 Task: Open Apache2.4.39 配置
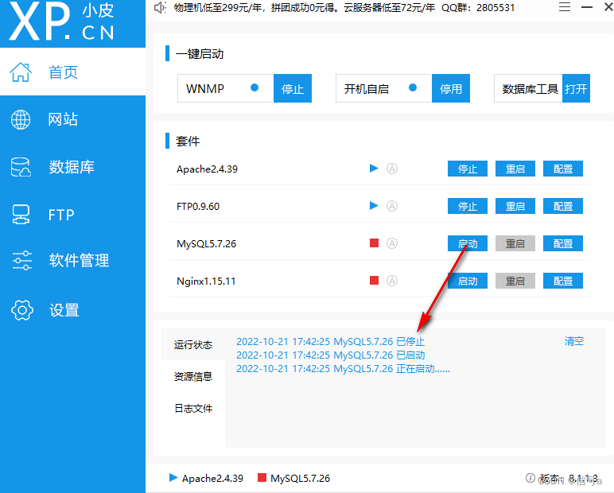point(563,169)
